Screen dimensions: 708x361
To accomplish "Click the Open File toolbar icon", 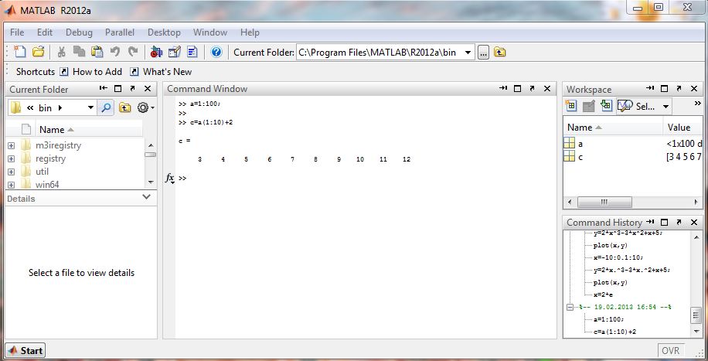I will click(x=39, y=52).
